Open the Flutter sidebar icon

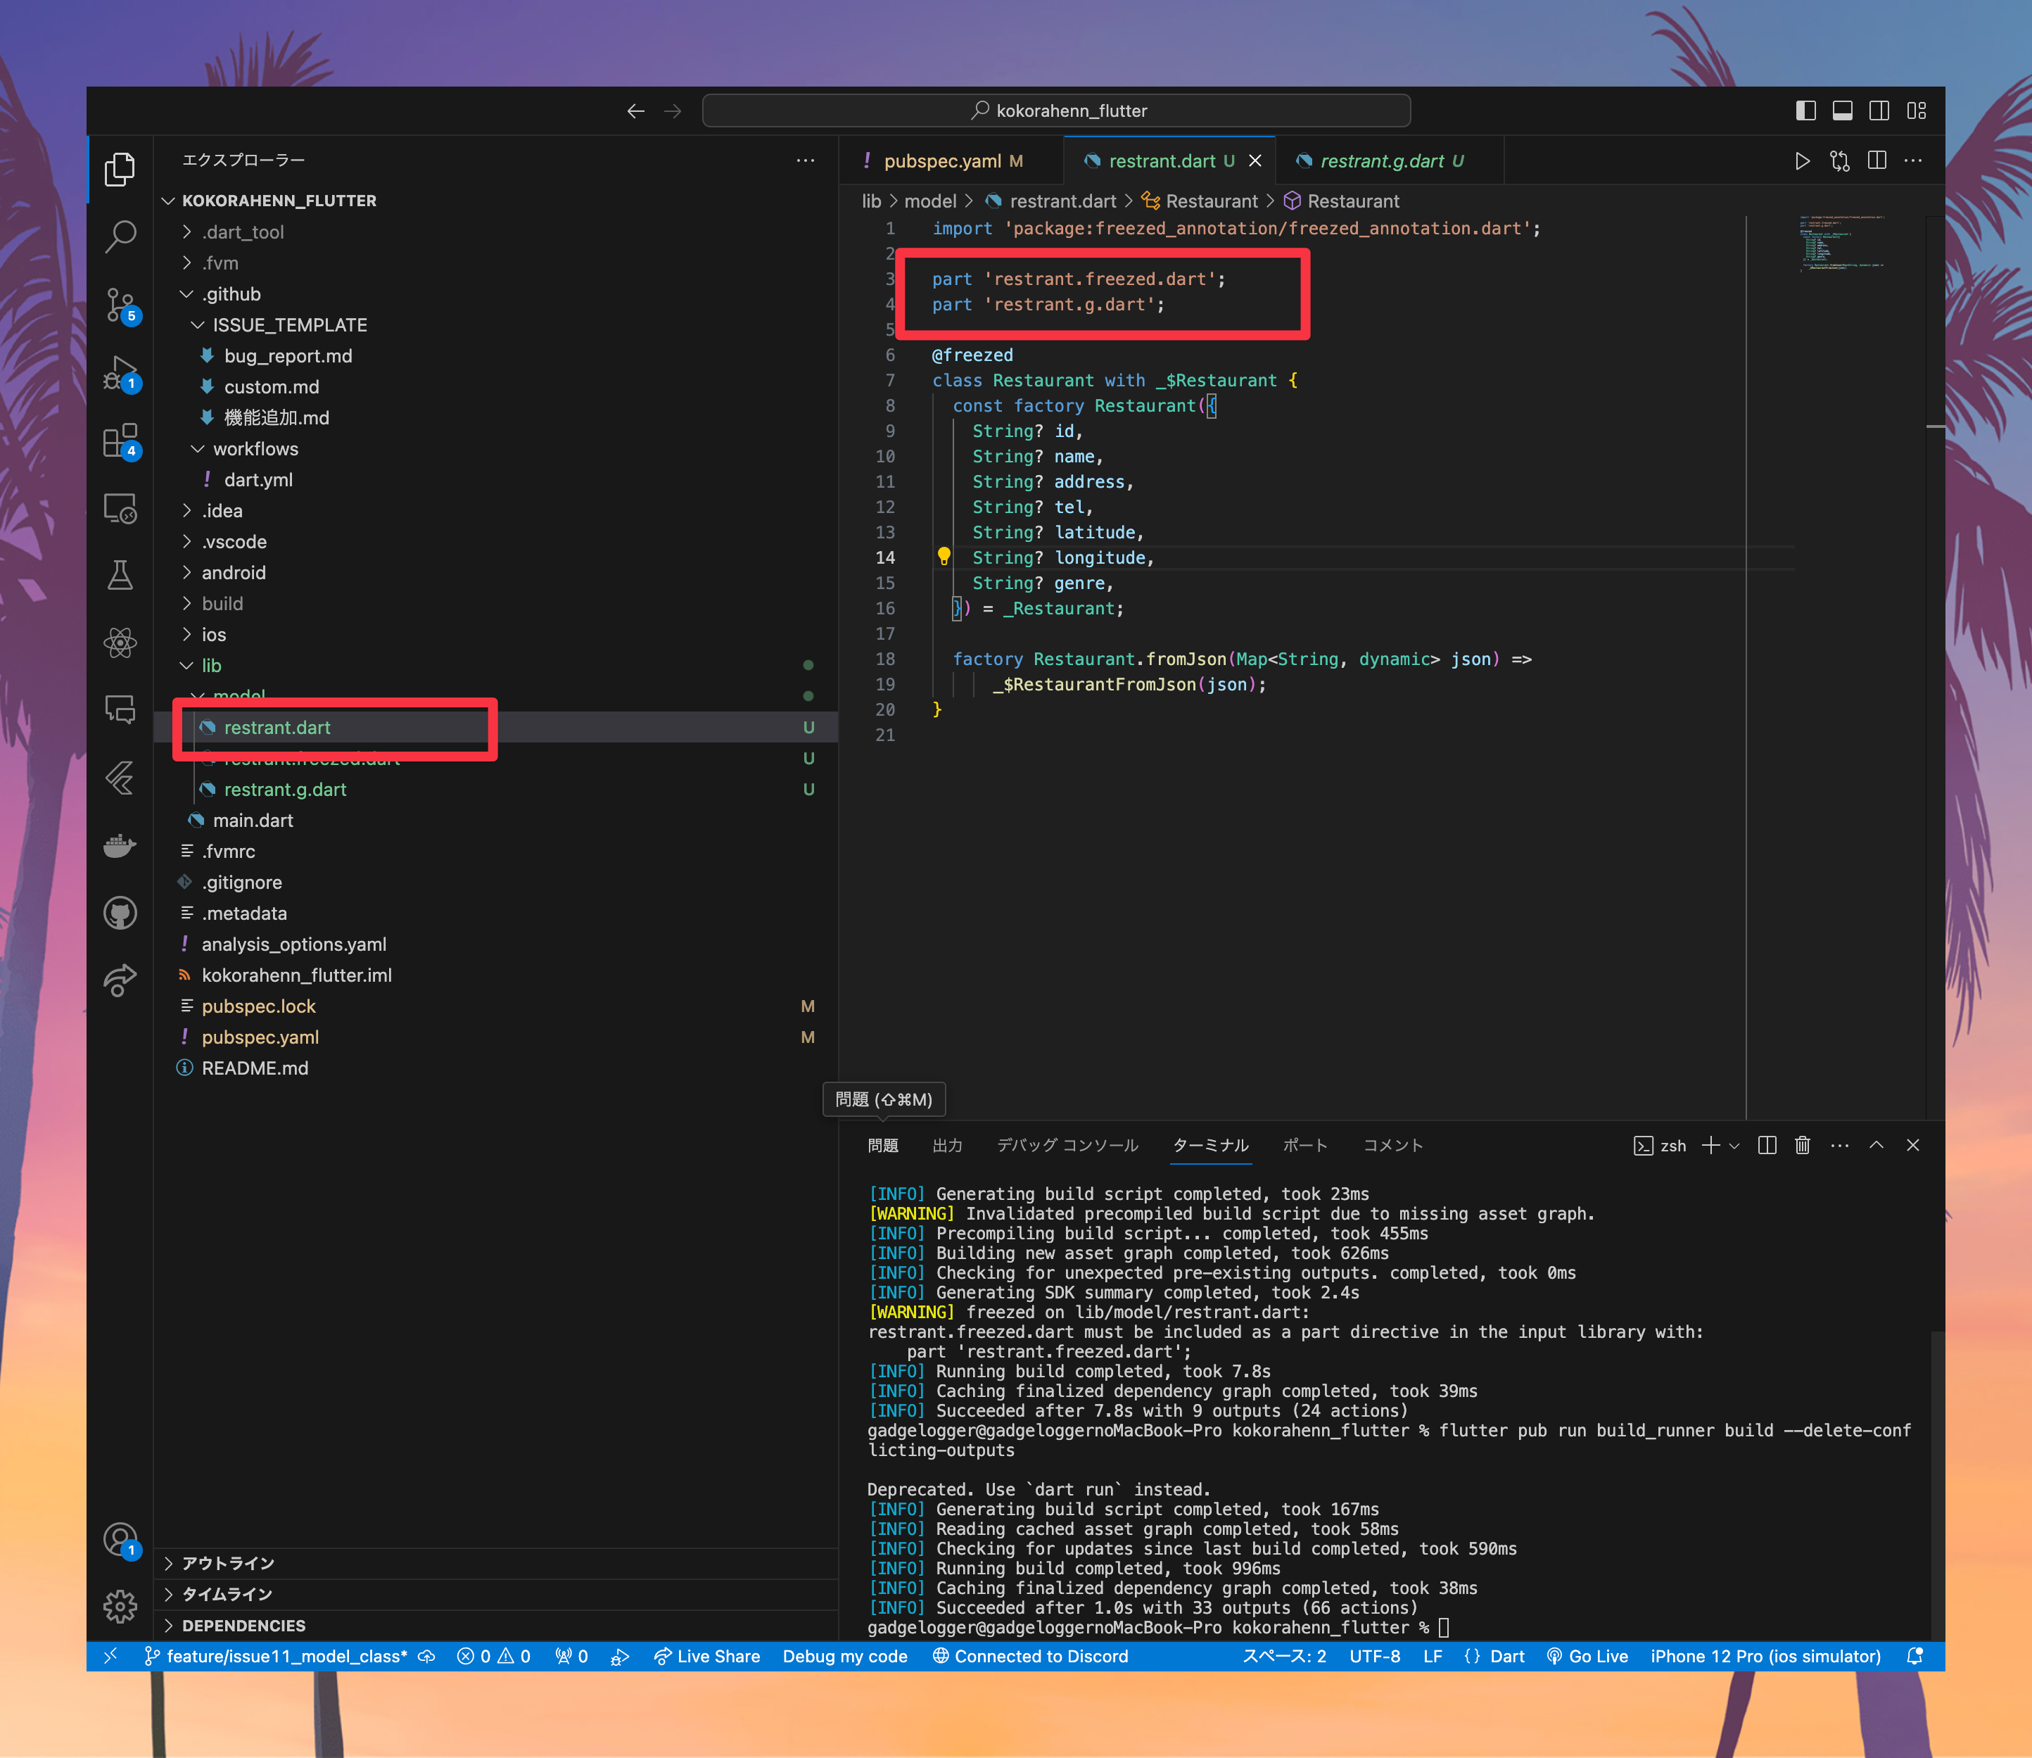pyautogui.click(x=120, y=778)
